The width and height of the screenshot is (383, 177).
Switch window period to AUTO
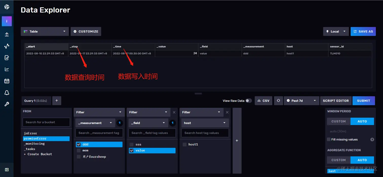point(362,121)
